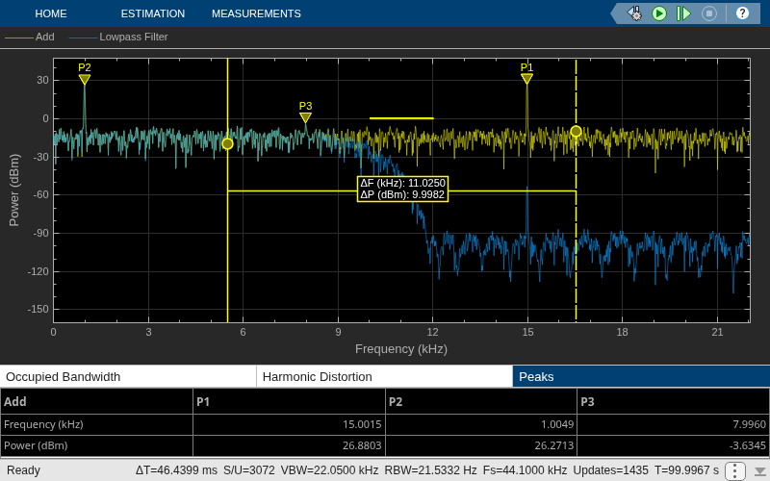Viewport: 770px width, 481px height.
Task: Click the VBW=22.0500 kHz status entry
Action: [x=329, y=470]
